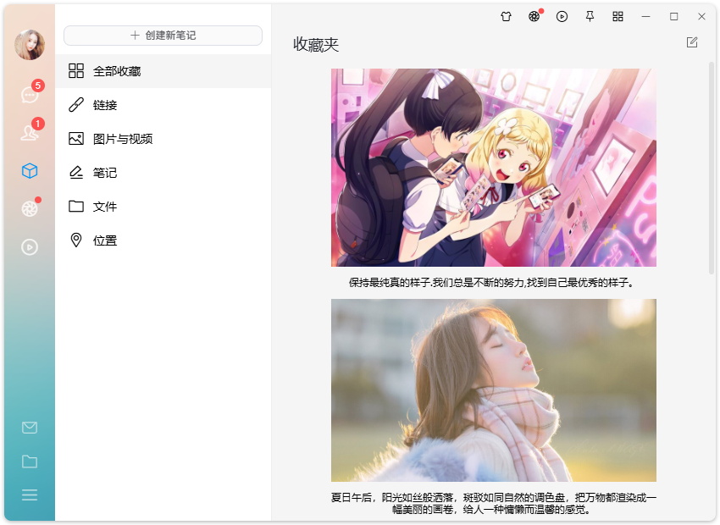
Task: Click the 创建新笔记 button
Action: point(161,35)
